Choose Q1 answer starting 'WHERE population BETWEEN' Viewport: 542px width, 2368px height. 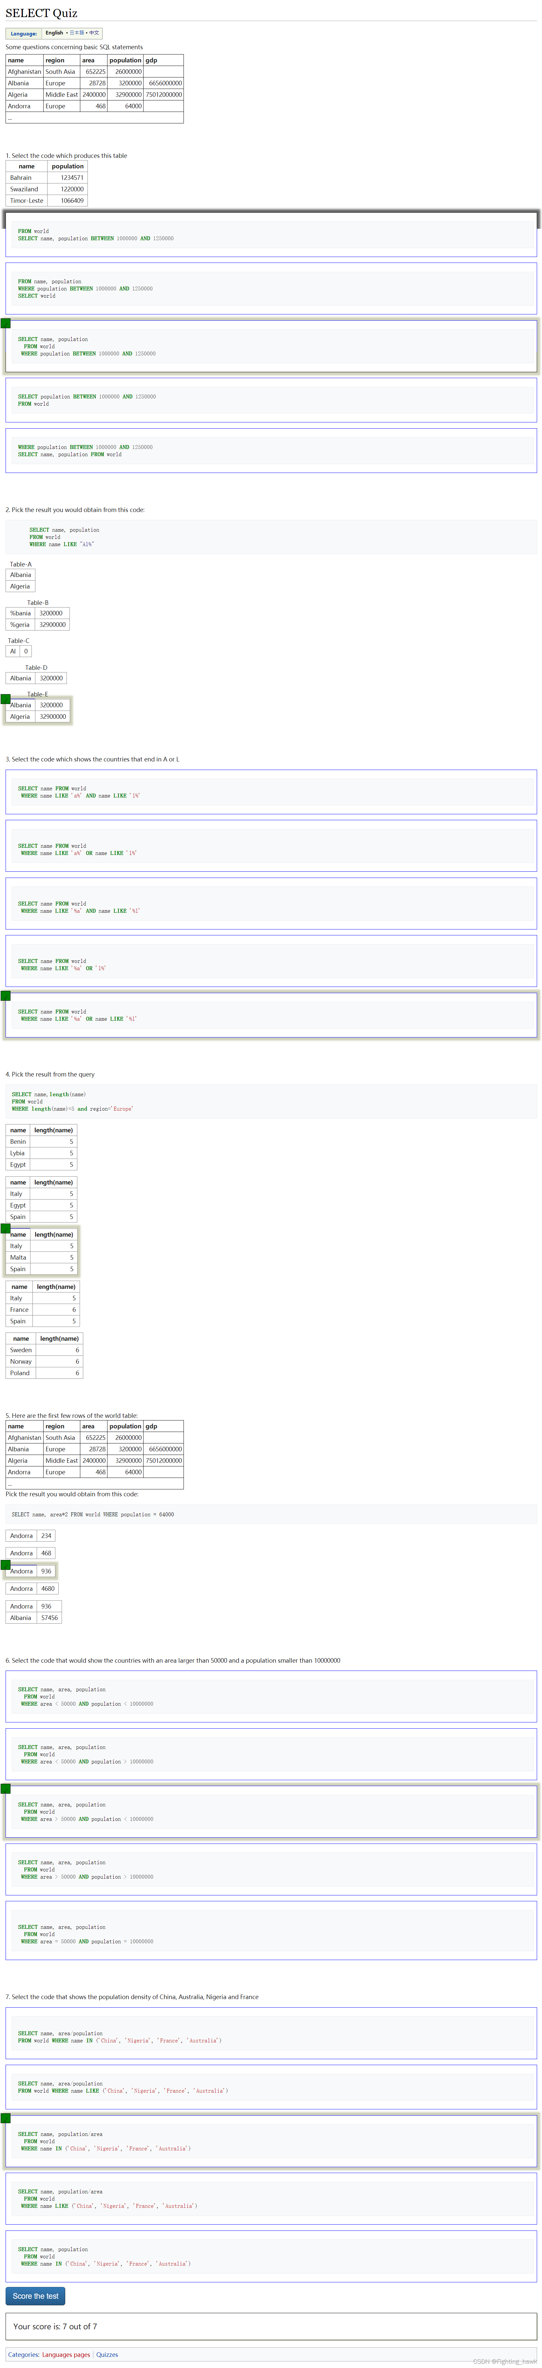(271, 450)
